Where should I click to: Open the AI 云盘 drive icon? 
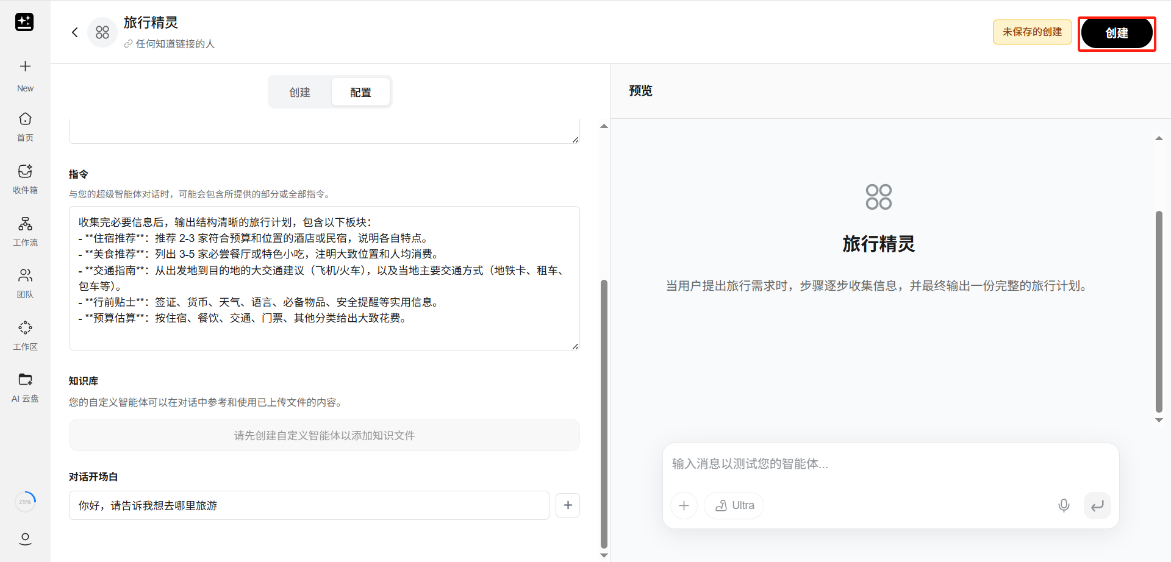tap(25, 380)
